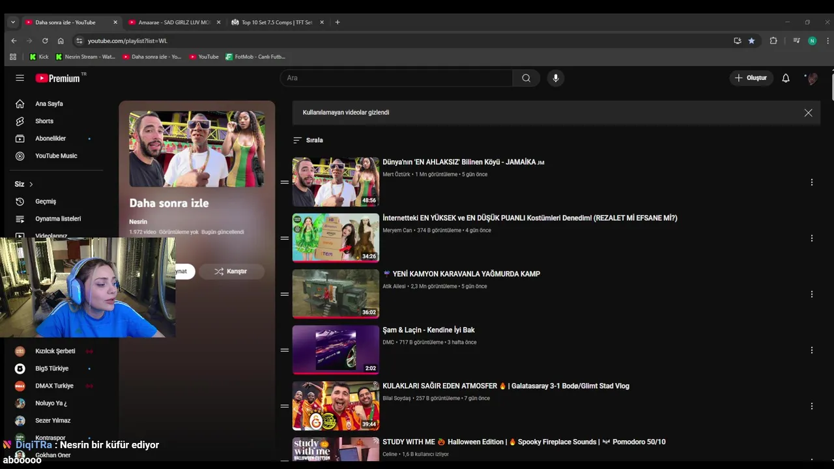Open the tab search dropdown arrow
Viewport: 834px width, 469px height.
point(12,22)
